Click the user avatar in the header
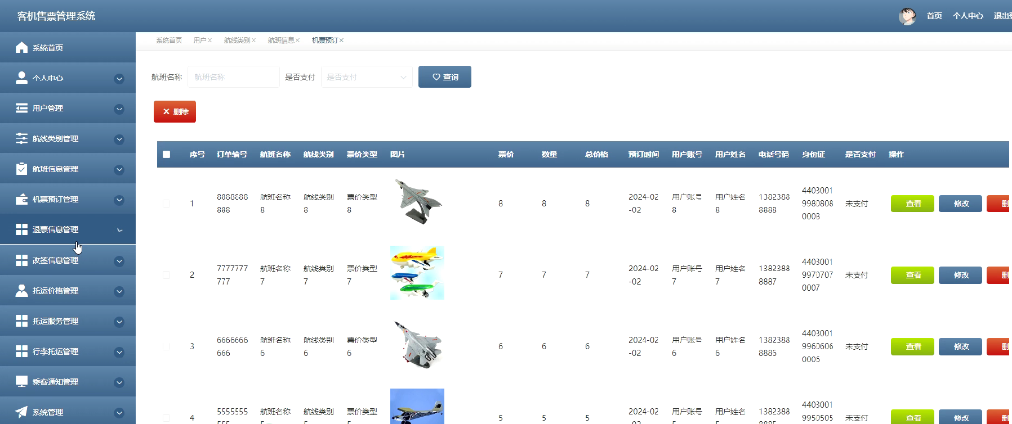The height and width of the screenshot is (424, 1012). pyautogui.click(x=907, y=16)
